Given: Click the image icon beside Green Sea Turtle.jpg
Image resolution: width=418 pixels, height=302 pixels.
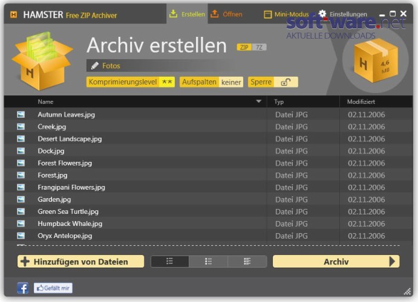Looking at the screenshot, I should click(x=21, y=211).
